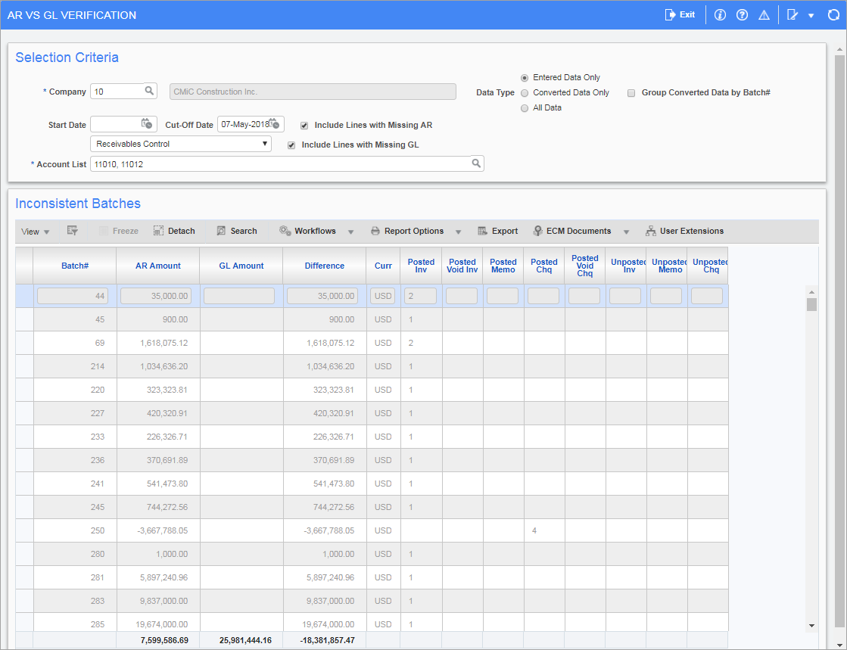Select the row for batch 69
Screen dimensions: 847x650
[x=372, y=343]
